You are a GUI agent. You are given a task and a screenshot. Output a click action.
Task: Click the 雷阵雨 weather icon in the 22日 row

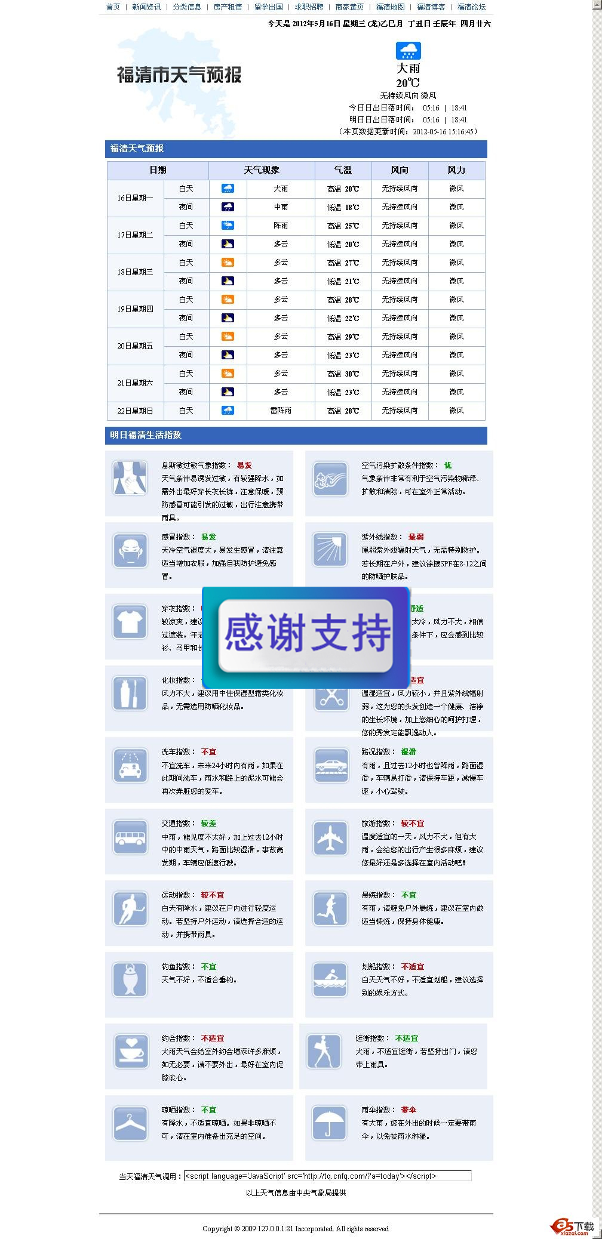228,411
